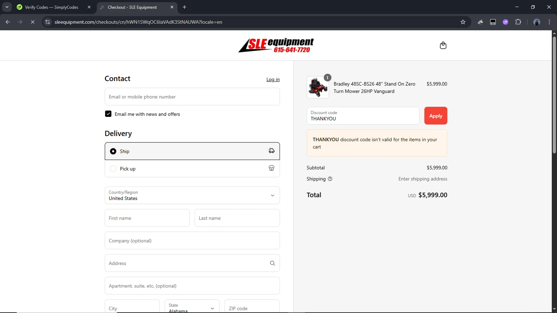557x313 pixels.
Task: Click the SLE Equipment logo
Action: pyautogui.click(x=276, y=45)
